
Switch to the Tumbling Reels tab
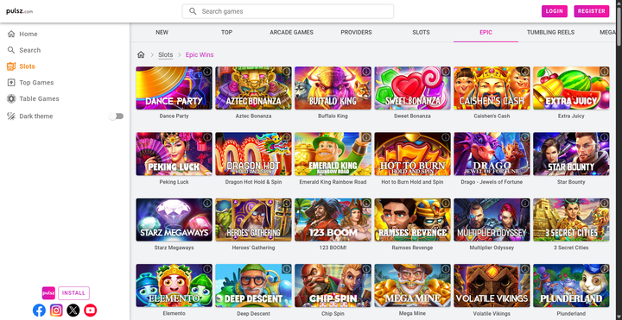(550, 33)
